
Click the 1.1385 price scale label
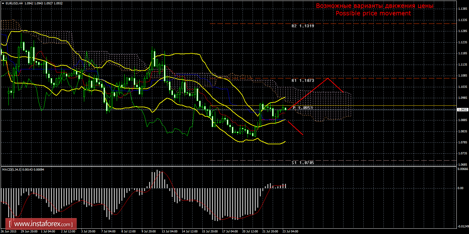(x=463, y=9)
